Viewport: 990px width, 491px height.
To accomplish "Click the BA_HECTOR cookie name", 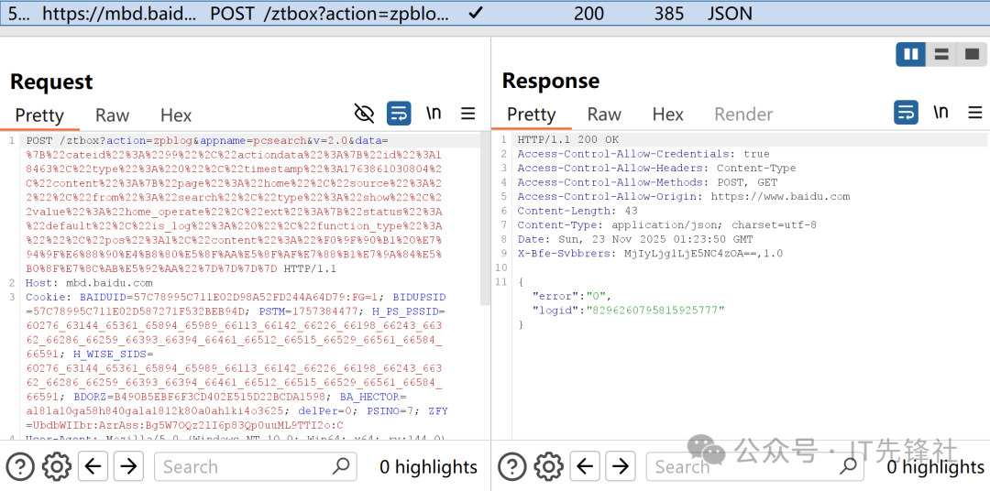I will (x=370, y=397).
